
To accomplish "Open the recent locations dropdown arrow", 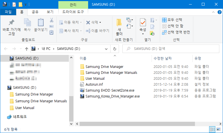I will click(21, 49).
